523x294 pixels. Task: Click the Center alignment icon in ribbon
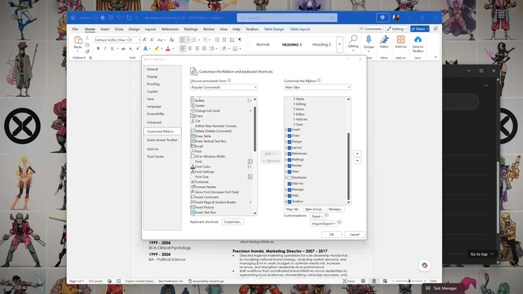pyautogui.click(x=190, y=48)
